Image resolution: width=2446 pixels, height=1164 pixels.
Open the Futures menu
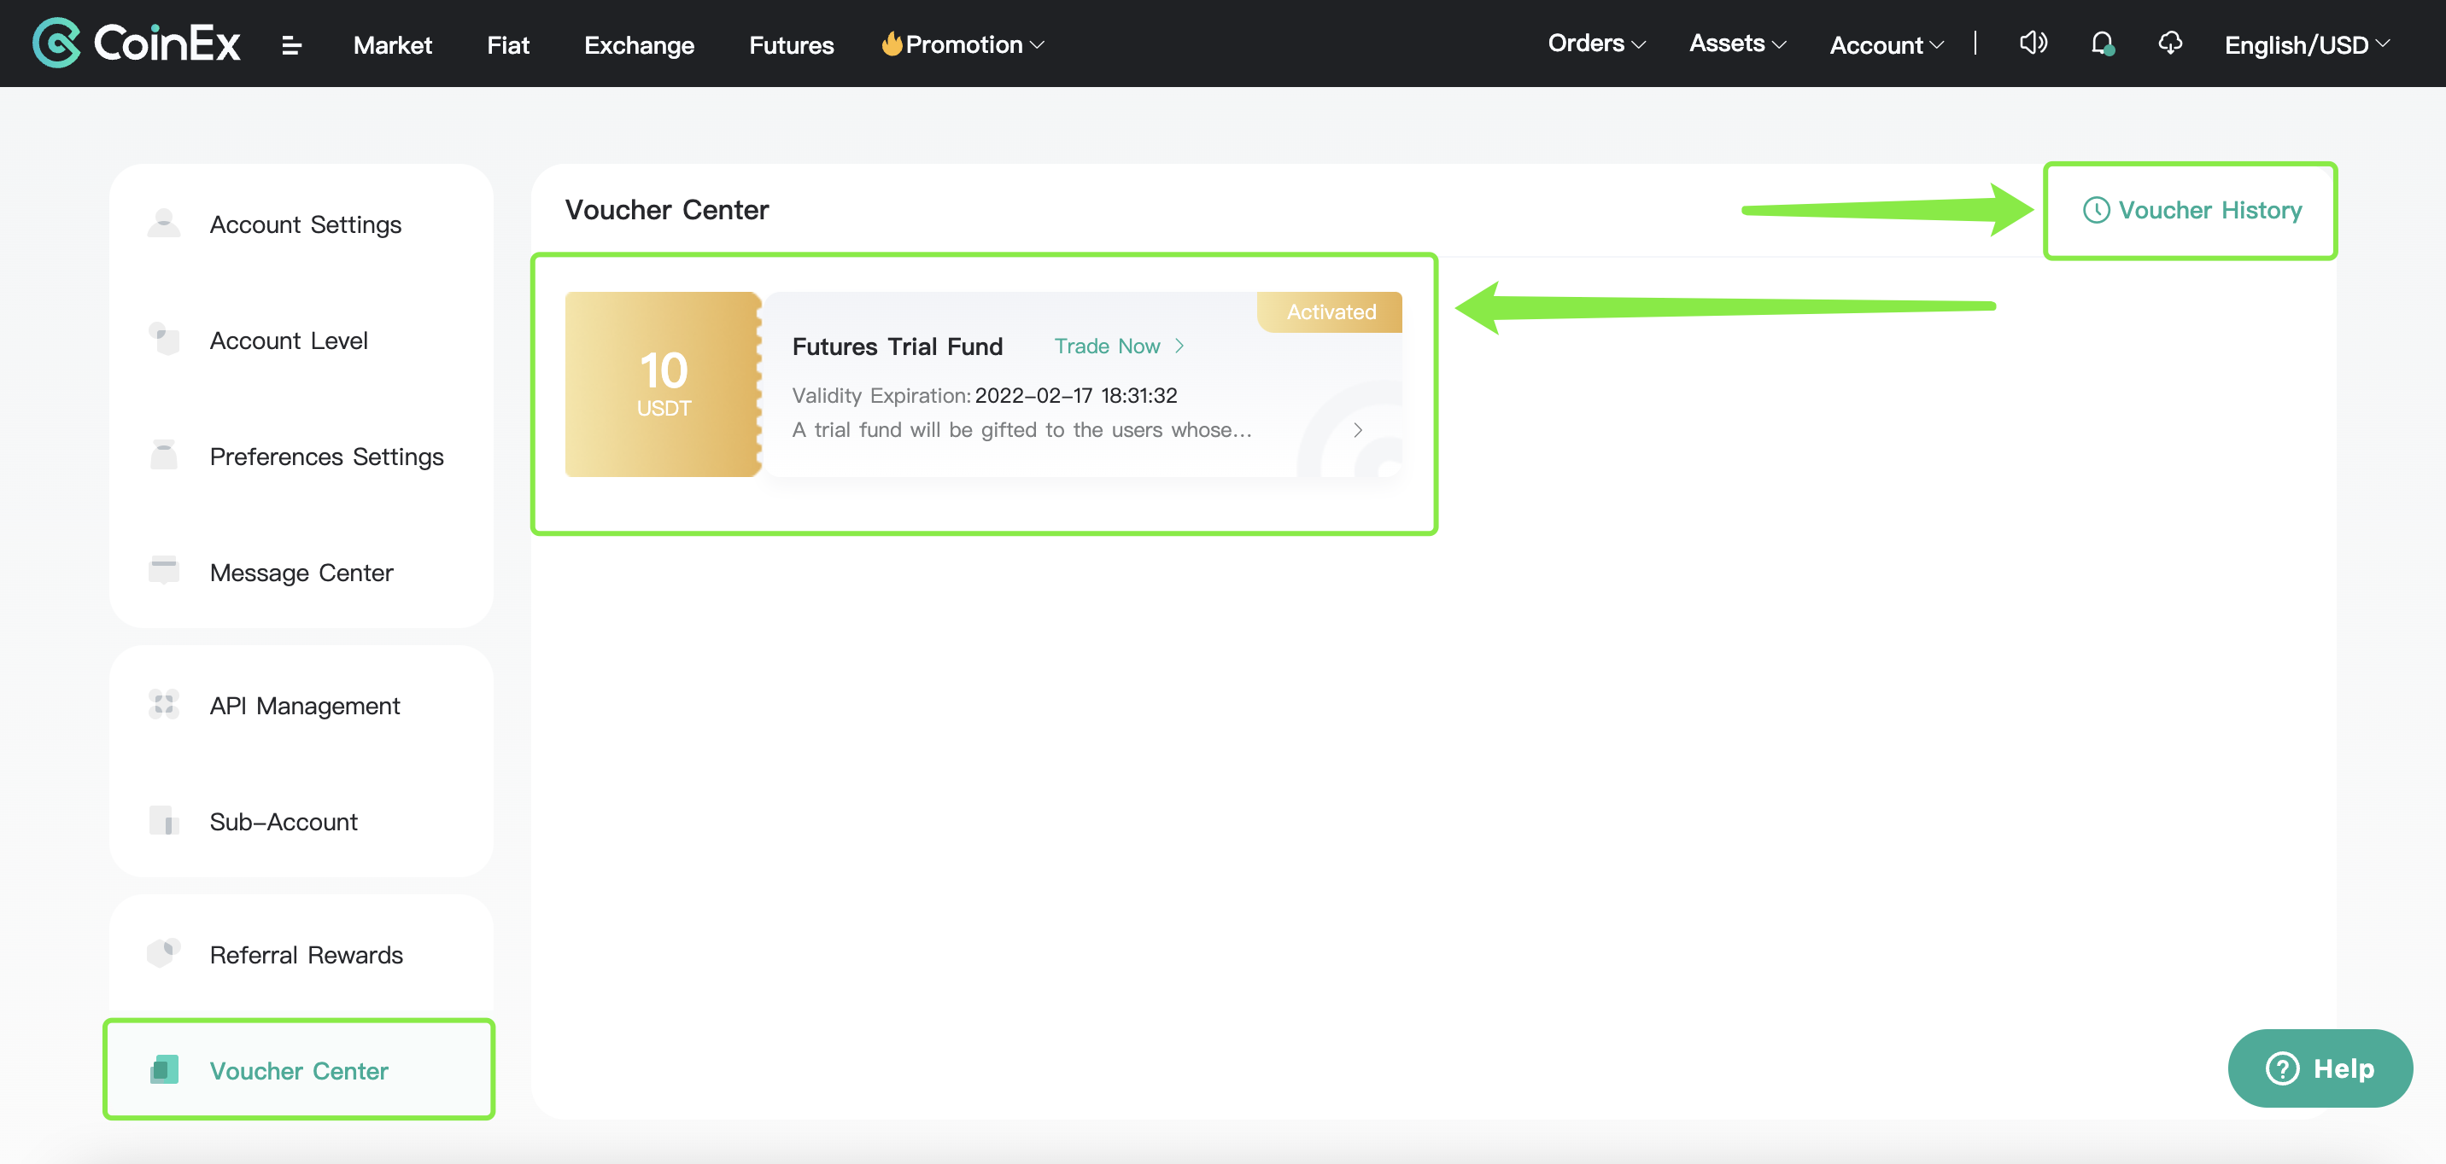coord(791,44)
